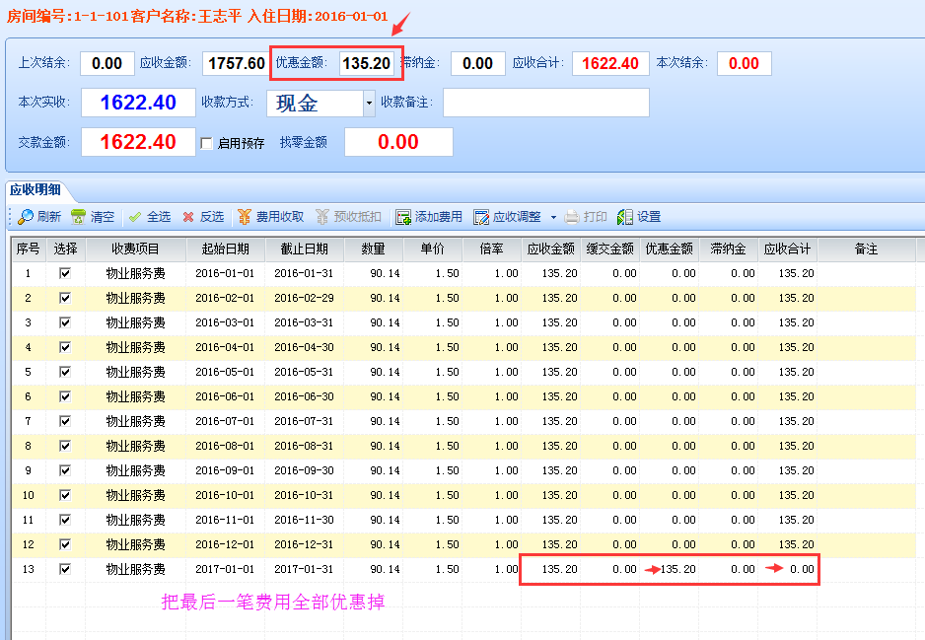Click the 1.50 unit price cell in row 4

(x=432, y=347)
